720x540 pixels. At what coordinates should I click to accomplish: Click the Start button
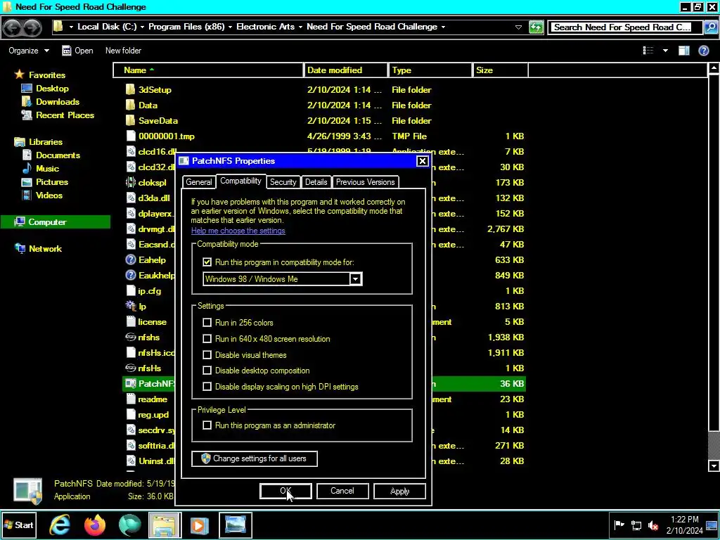(19, 525)
